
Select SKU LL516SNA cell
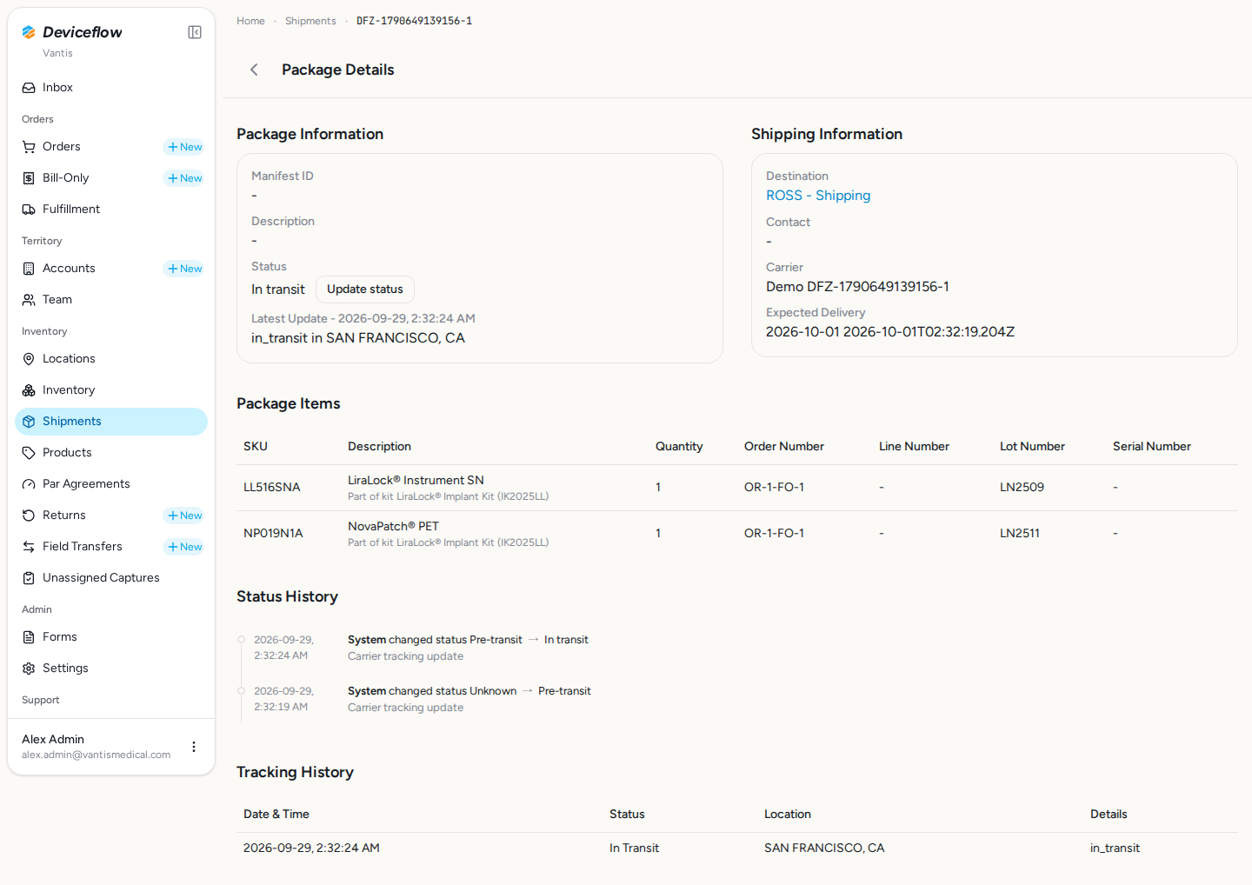coord(272,488)
